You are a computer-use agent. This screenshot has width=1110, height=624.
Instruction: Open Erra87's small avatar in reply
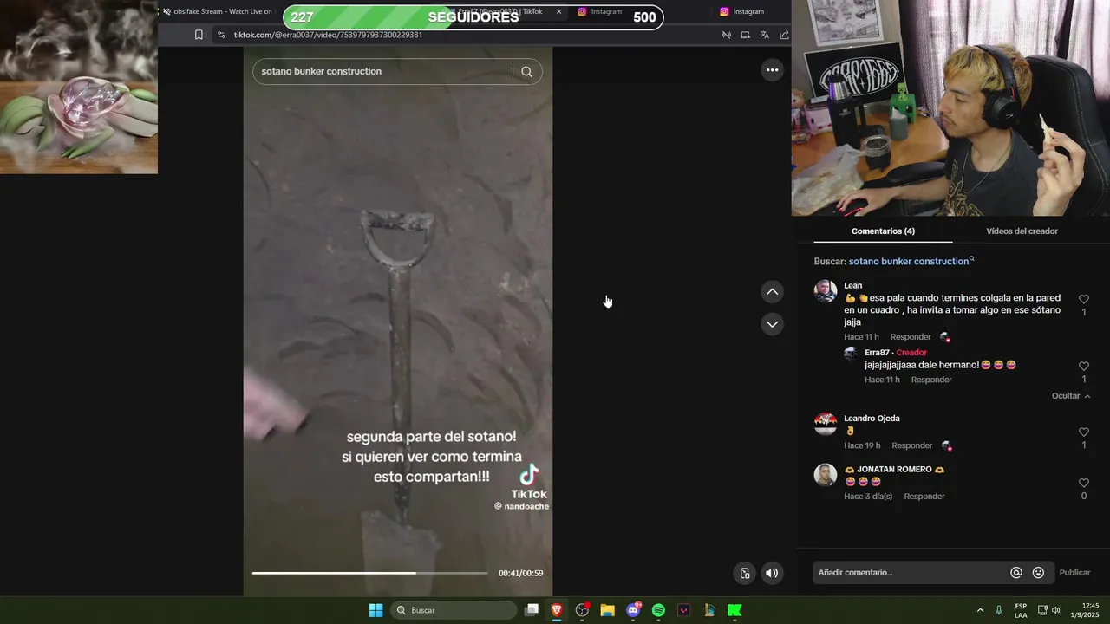tap(851, 354)
